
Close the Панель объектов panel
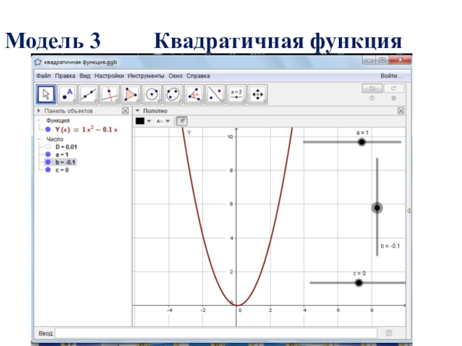coord(125,111)
